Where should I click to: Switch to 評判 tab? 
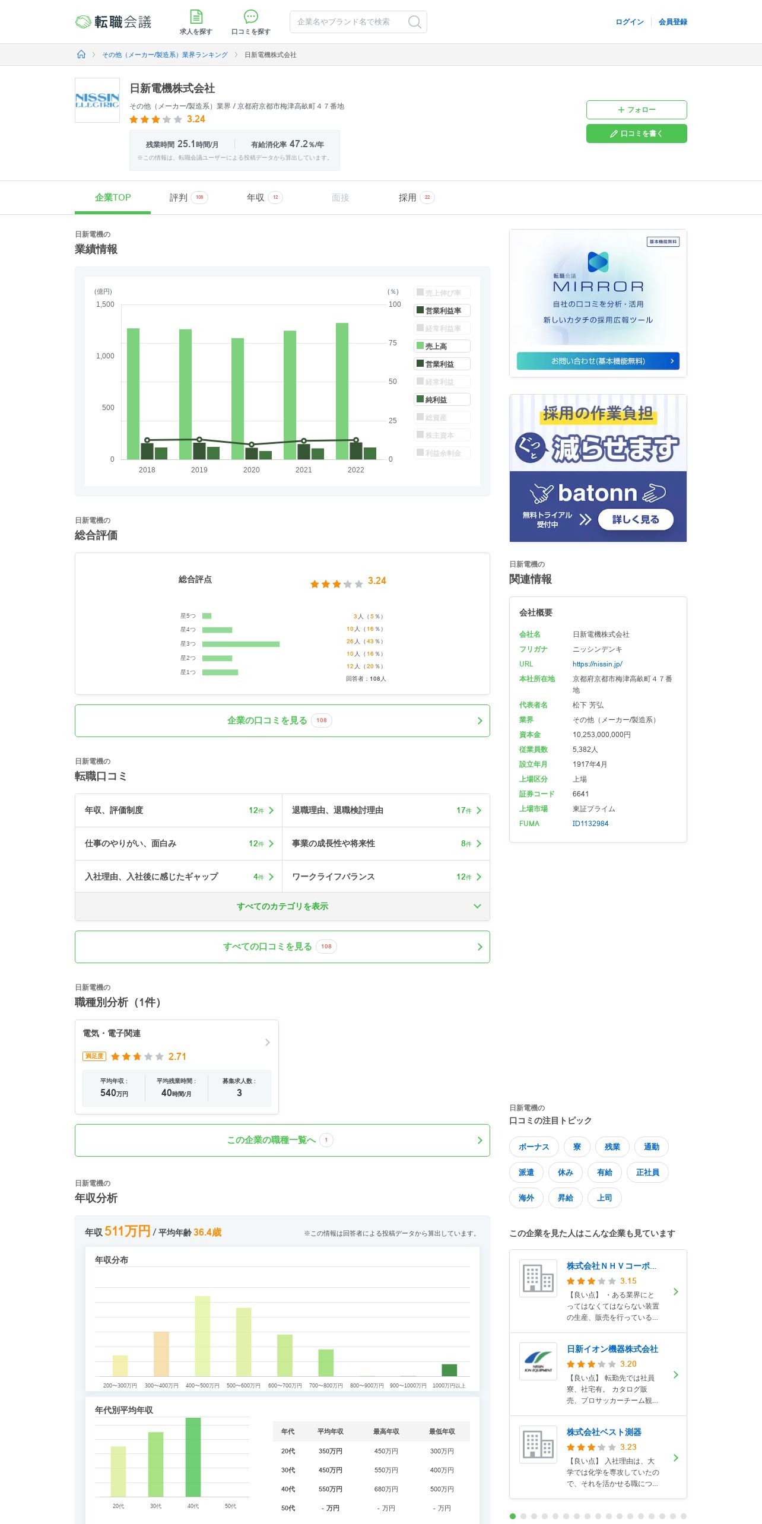point(188,198)
